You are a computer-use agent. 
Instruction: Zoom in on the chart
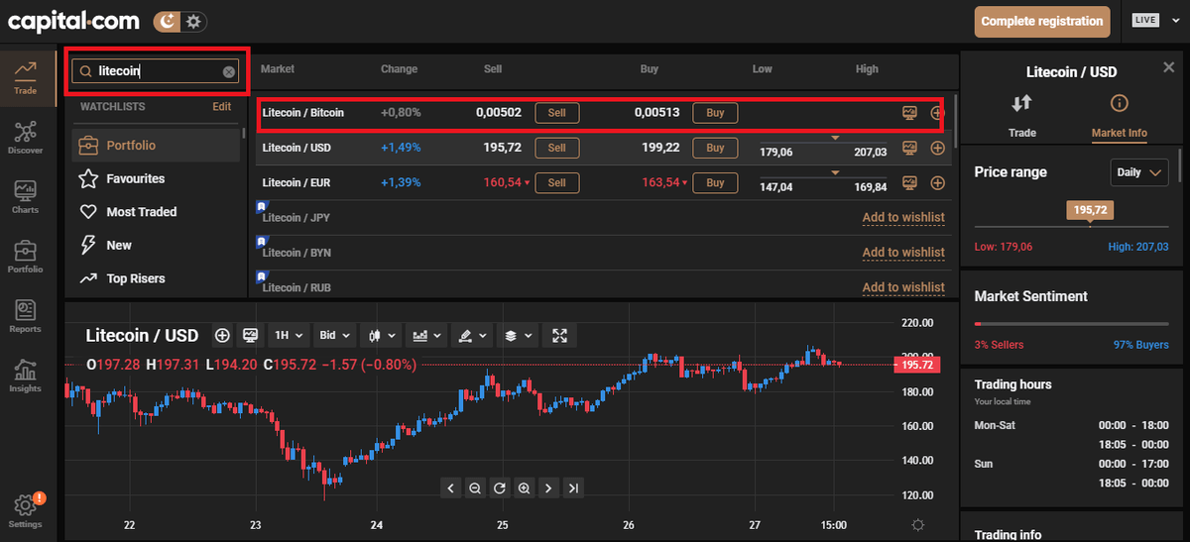[x=524, y=488]
